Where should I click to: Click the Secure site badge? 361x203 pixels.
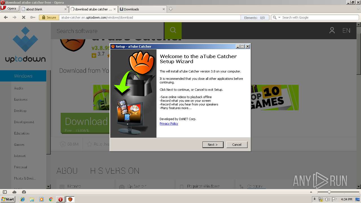coord(49,17)
